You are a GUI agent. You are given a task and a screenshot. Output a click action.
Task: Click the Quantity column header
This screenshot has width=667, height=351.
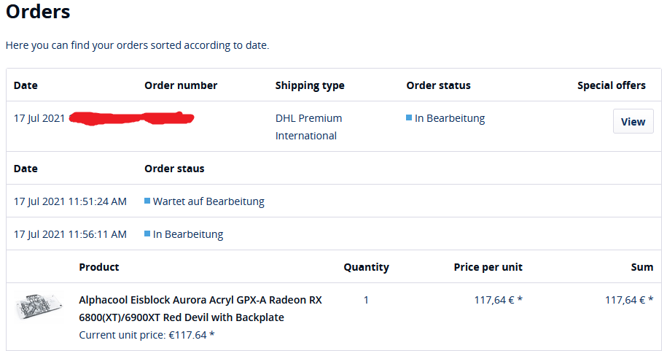(x=366, y=267)
